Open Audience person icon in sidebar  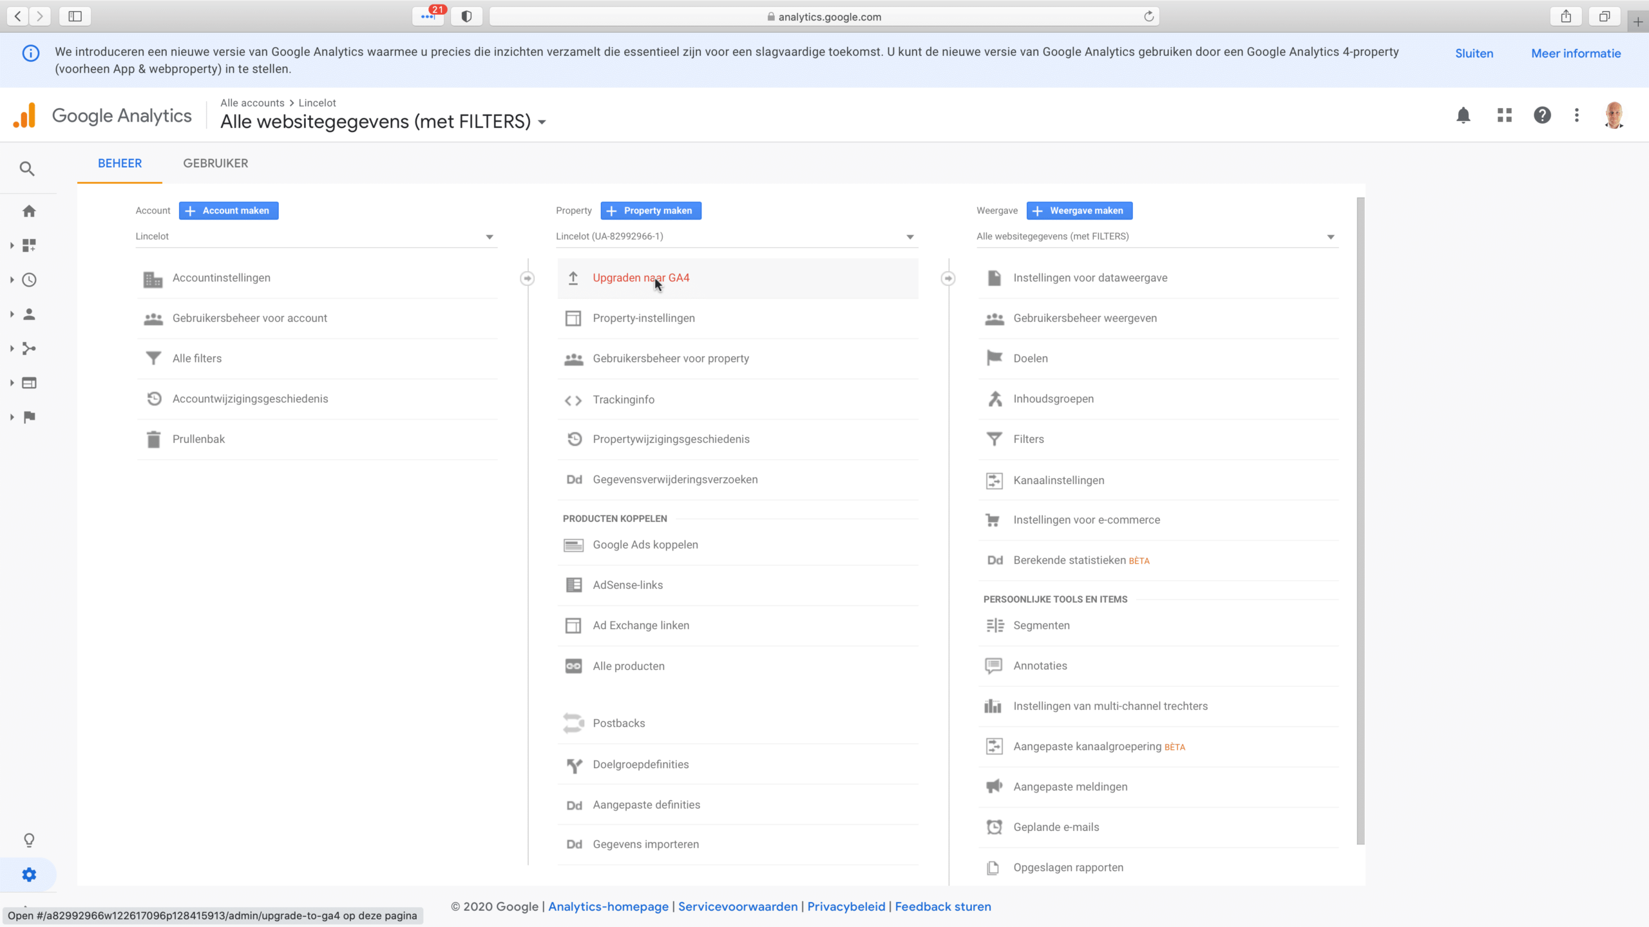pos(29,314)
